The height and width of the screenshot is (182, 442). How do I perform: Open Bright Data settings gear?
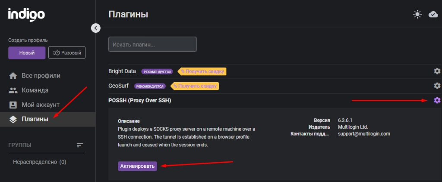click(437, 71)
